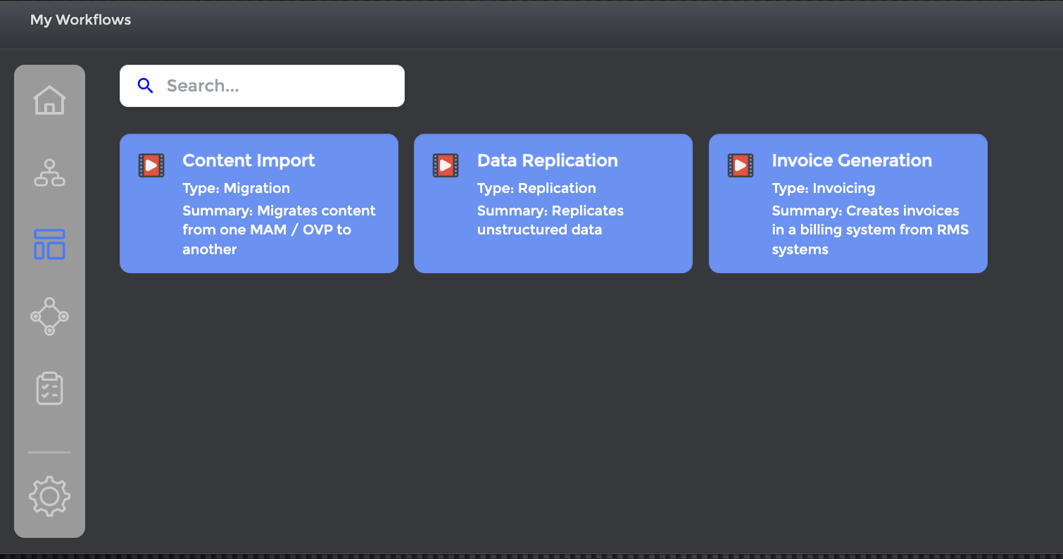1063x559 pixels.
Task: Open the Content Import workflow title
Action: pyautogui.click(x=249, y=161)
